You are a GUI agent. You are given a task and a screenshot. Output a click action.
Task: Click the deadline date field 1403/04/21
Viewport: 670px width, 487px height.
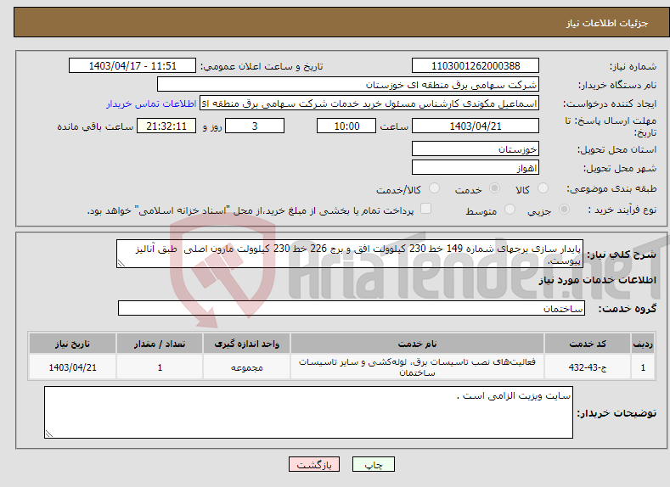[x=476, y=126]
